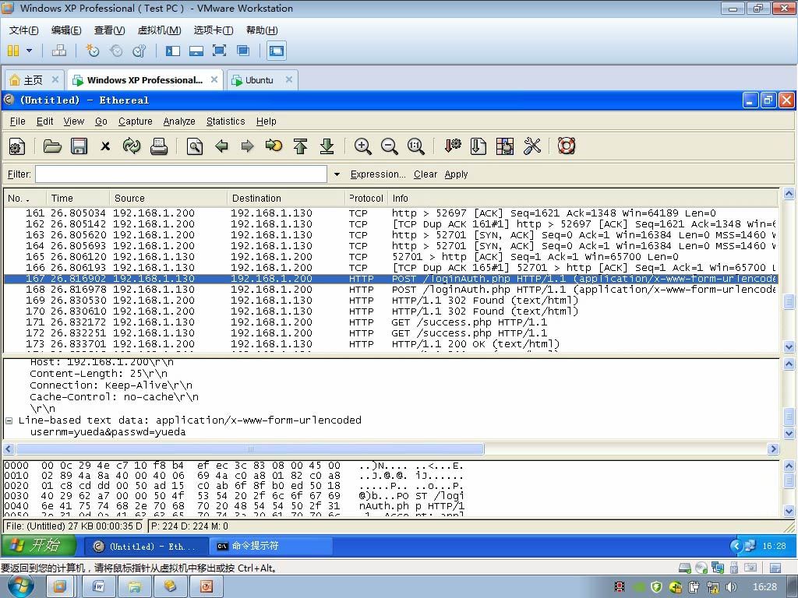The width and height of the screenshot is (798, 598).
Task: Open the Analyze menu
Action: [178, 121]
